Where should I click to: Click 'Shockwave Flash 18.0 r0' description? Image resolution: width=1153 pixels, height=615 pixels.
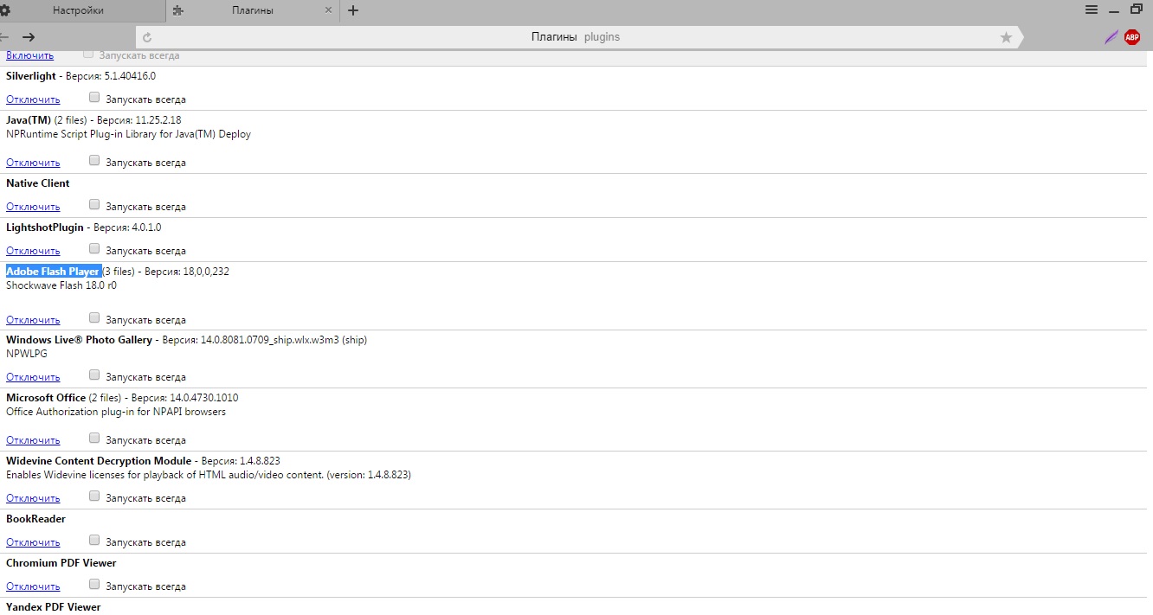click(61, 285)
